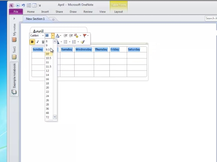
Task: Click the increase indent icon
Action: [x=71, y=36]
